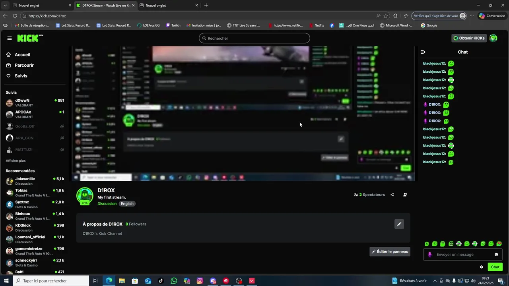Click the KICK logo

point(30,38)
